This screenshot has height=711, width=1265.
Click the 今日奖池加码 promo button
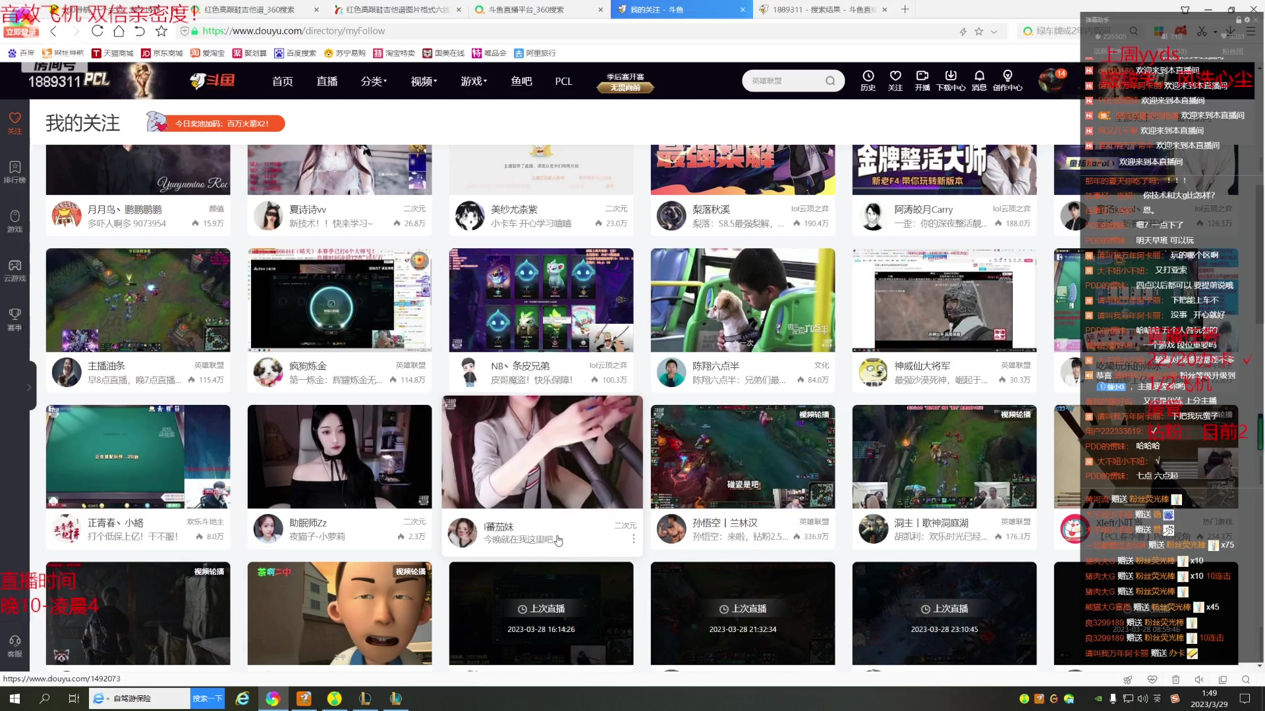point(215,123)
